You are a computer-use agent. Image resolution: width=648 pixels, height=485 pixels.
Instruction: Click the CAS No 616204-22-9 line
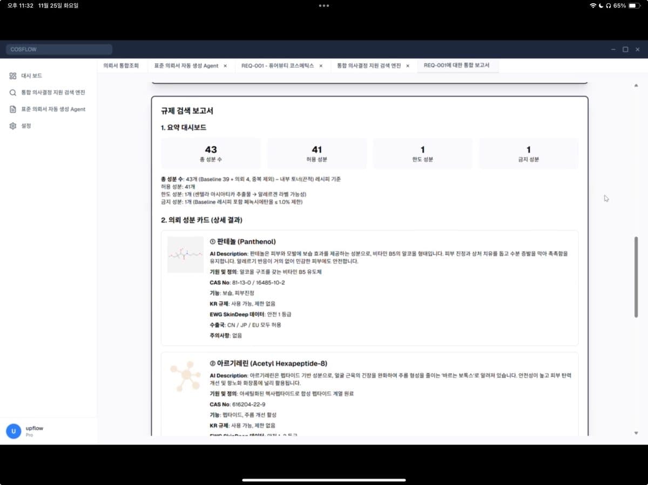tap(238, 405)
